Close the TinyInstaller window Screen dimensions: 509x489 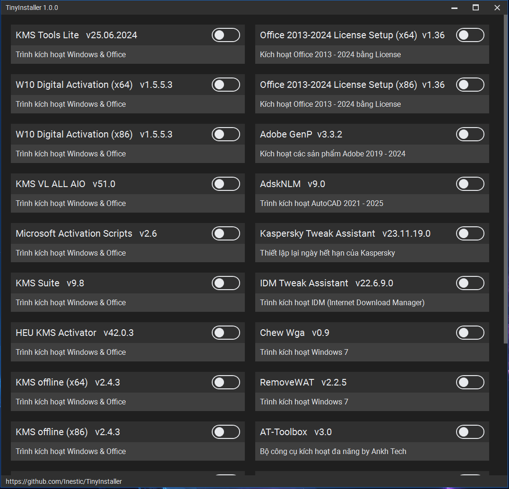click(497, 8)
